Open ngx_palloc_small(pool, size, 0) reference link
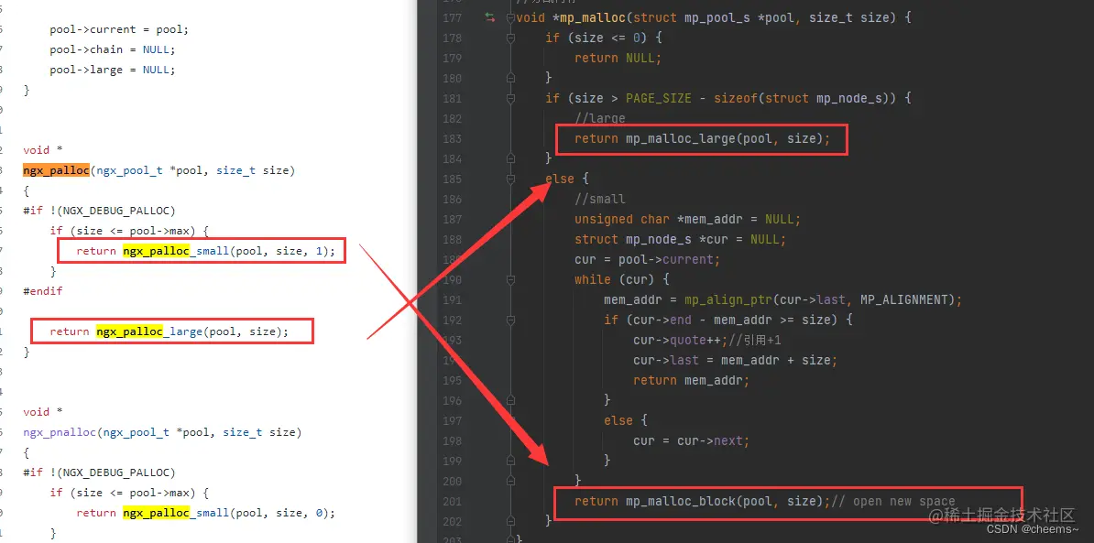Image resolution: width=1094 pixels, height=543 pixels. [x=229, y=513]
